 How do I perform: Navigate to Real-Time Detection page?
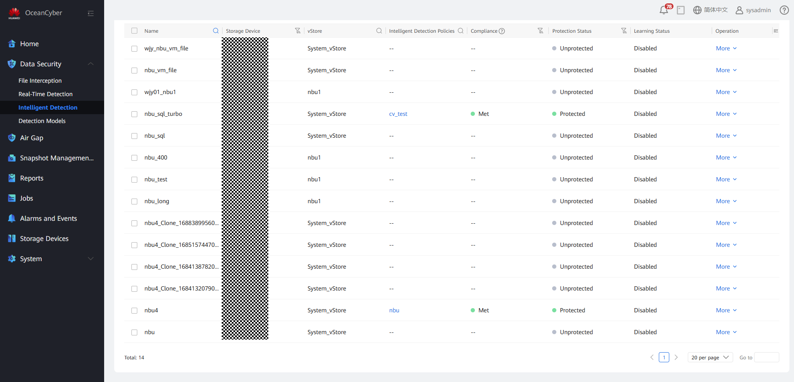tap(45, 94)
